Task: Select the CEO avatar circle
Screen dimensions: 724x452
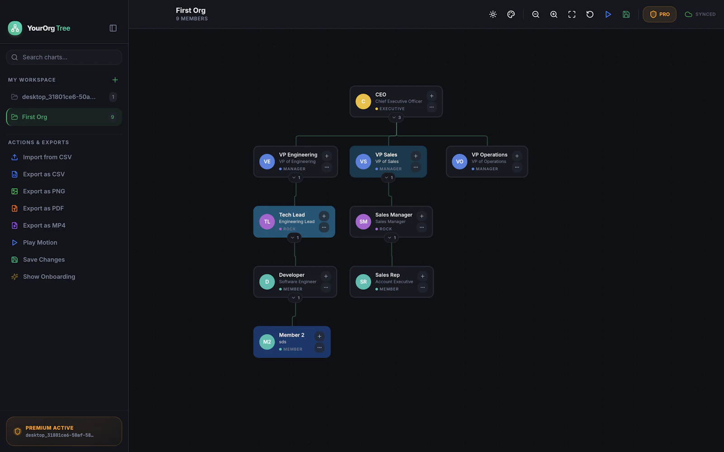Action: tap(363, 102)
